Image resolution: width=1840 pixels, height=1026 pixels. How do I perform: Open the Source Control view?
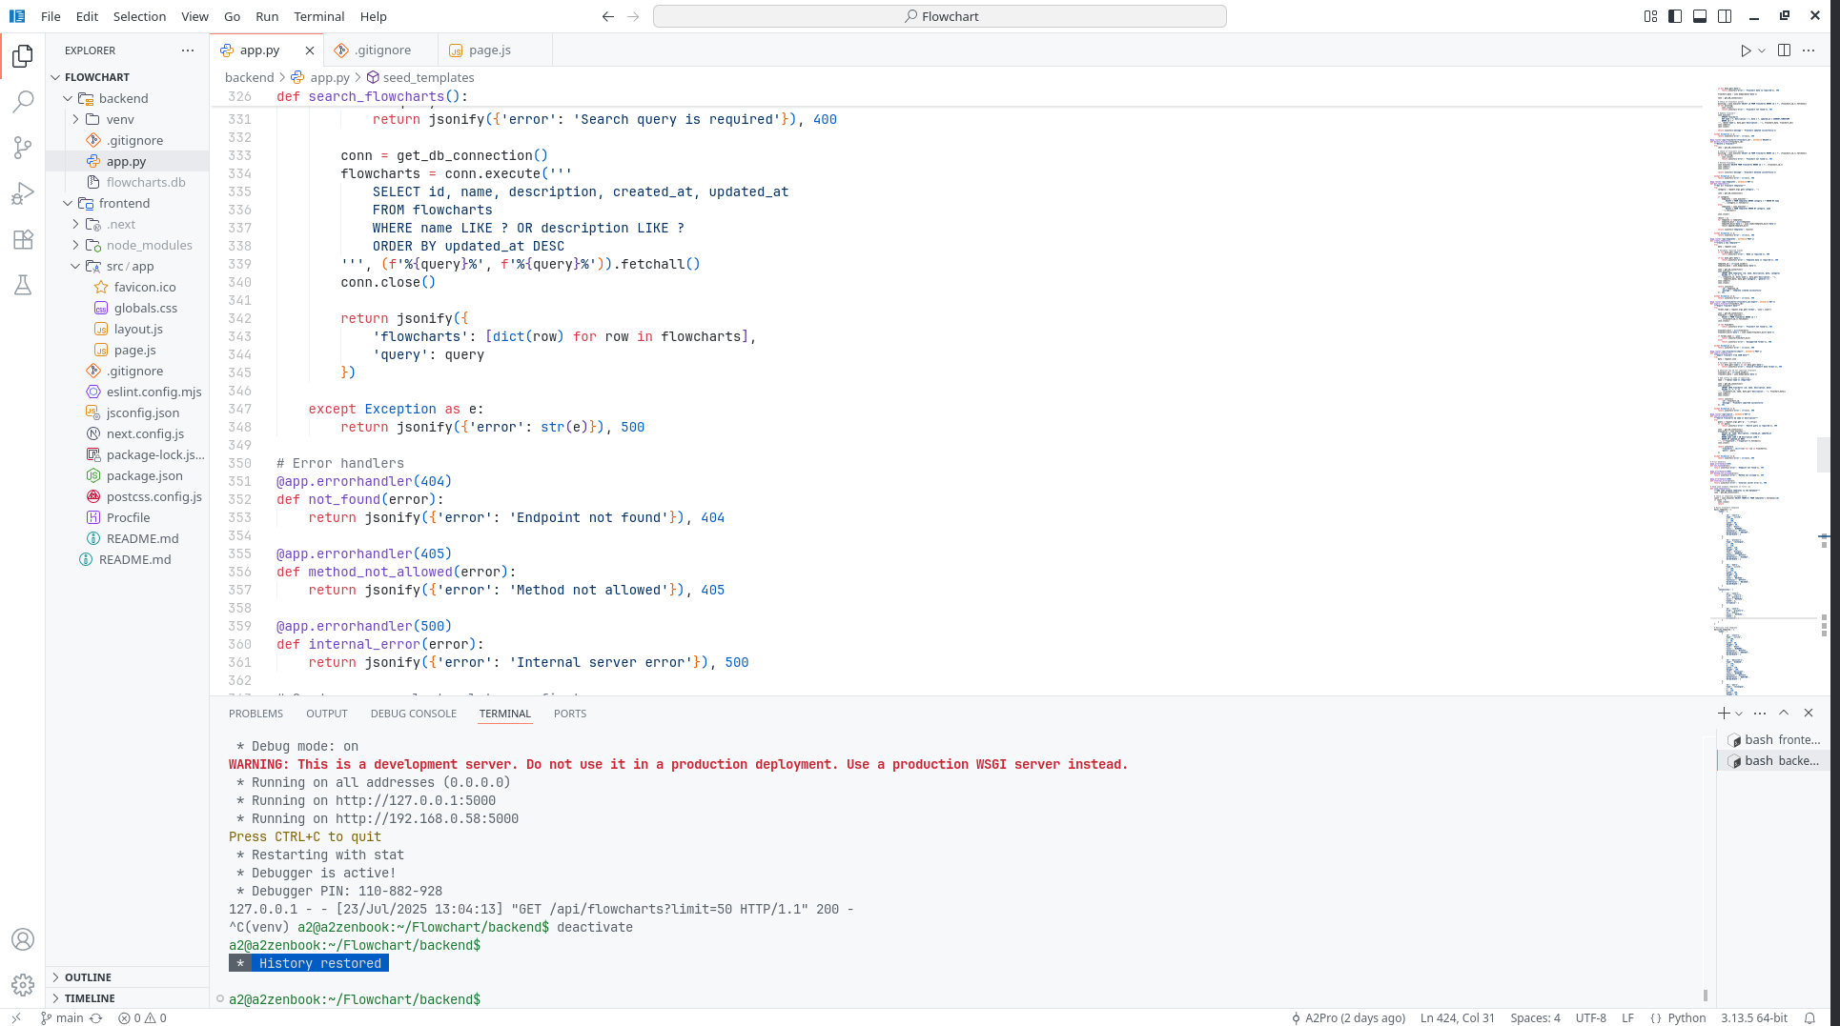click(23, 147)
